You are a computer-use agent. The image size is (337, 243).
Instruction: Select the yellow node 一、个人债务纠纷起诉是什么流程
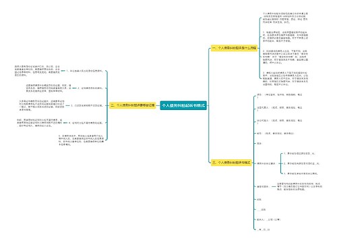234,48
